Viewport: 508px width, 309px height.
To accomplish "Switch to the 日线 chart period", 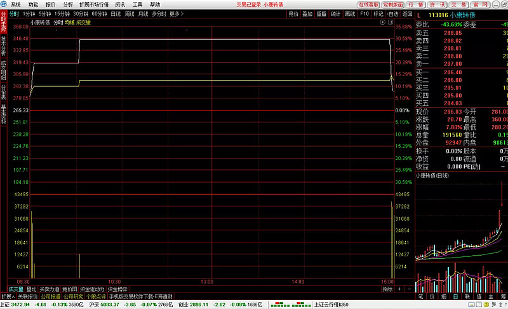I will (116, 14).
